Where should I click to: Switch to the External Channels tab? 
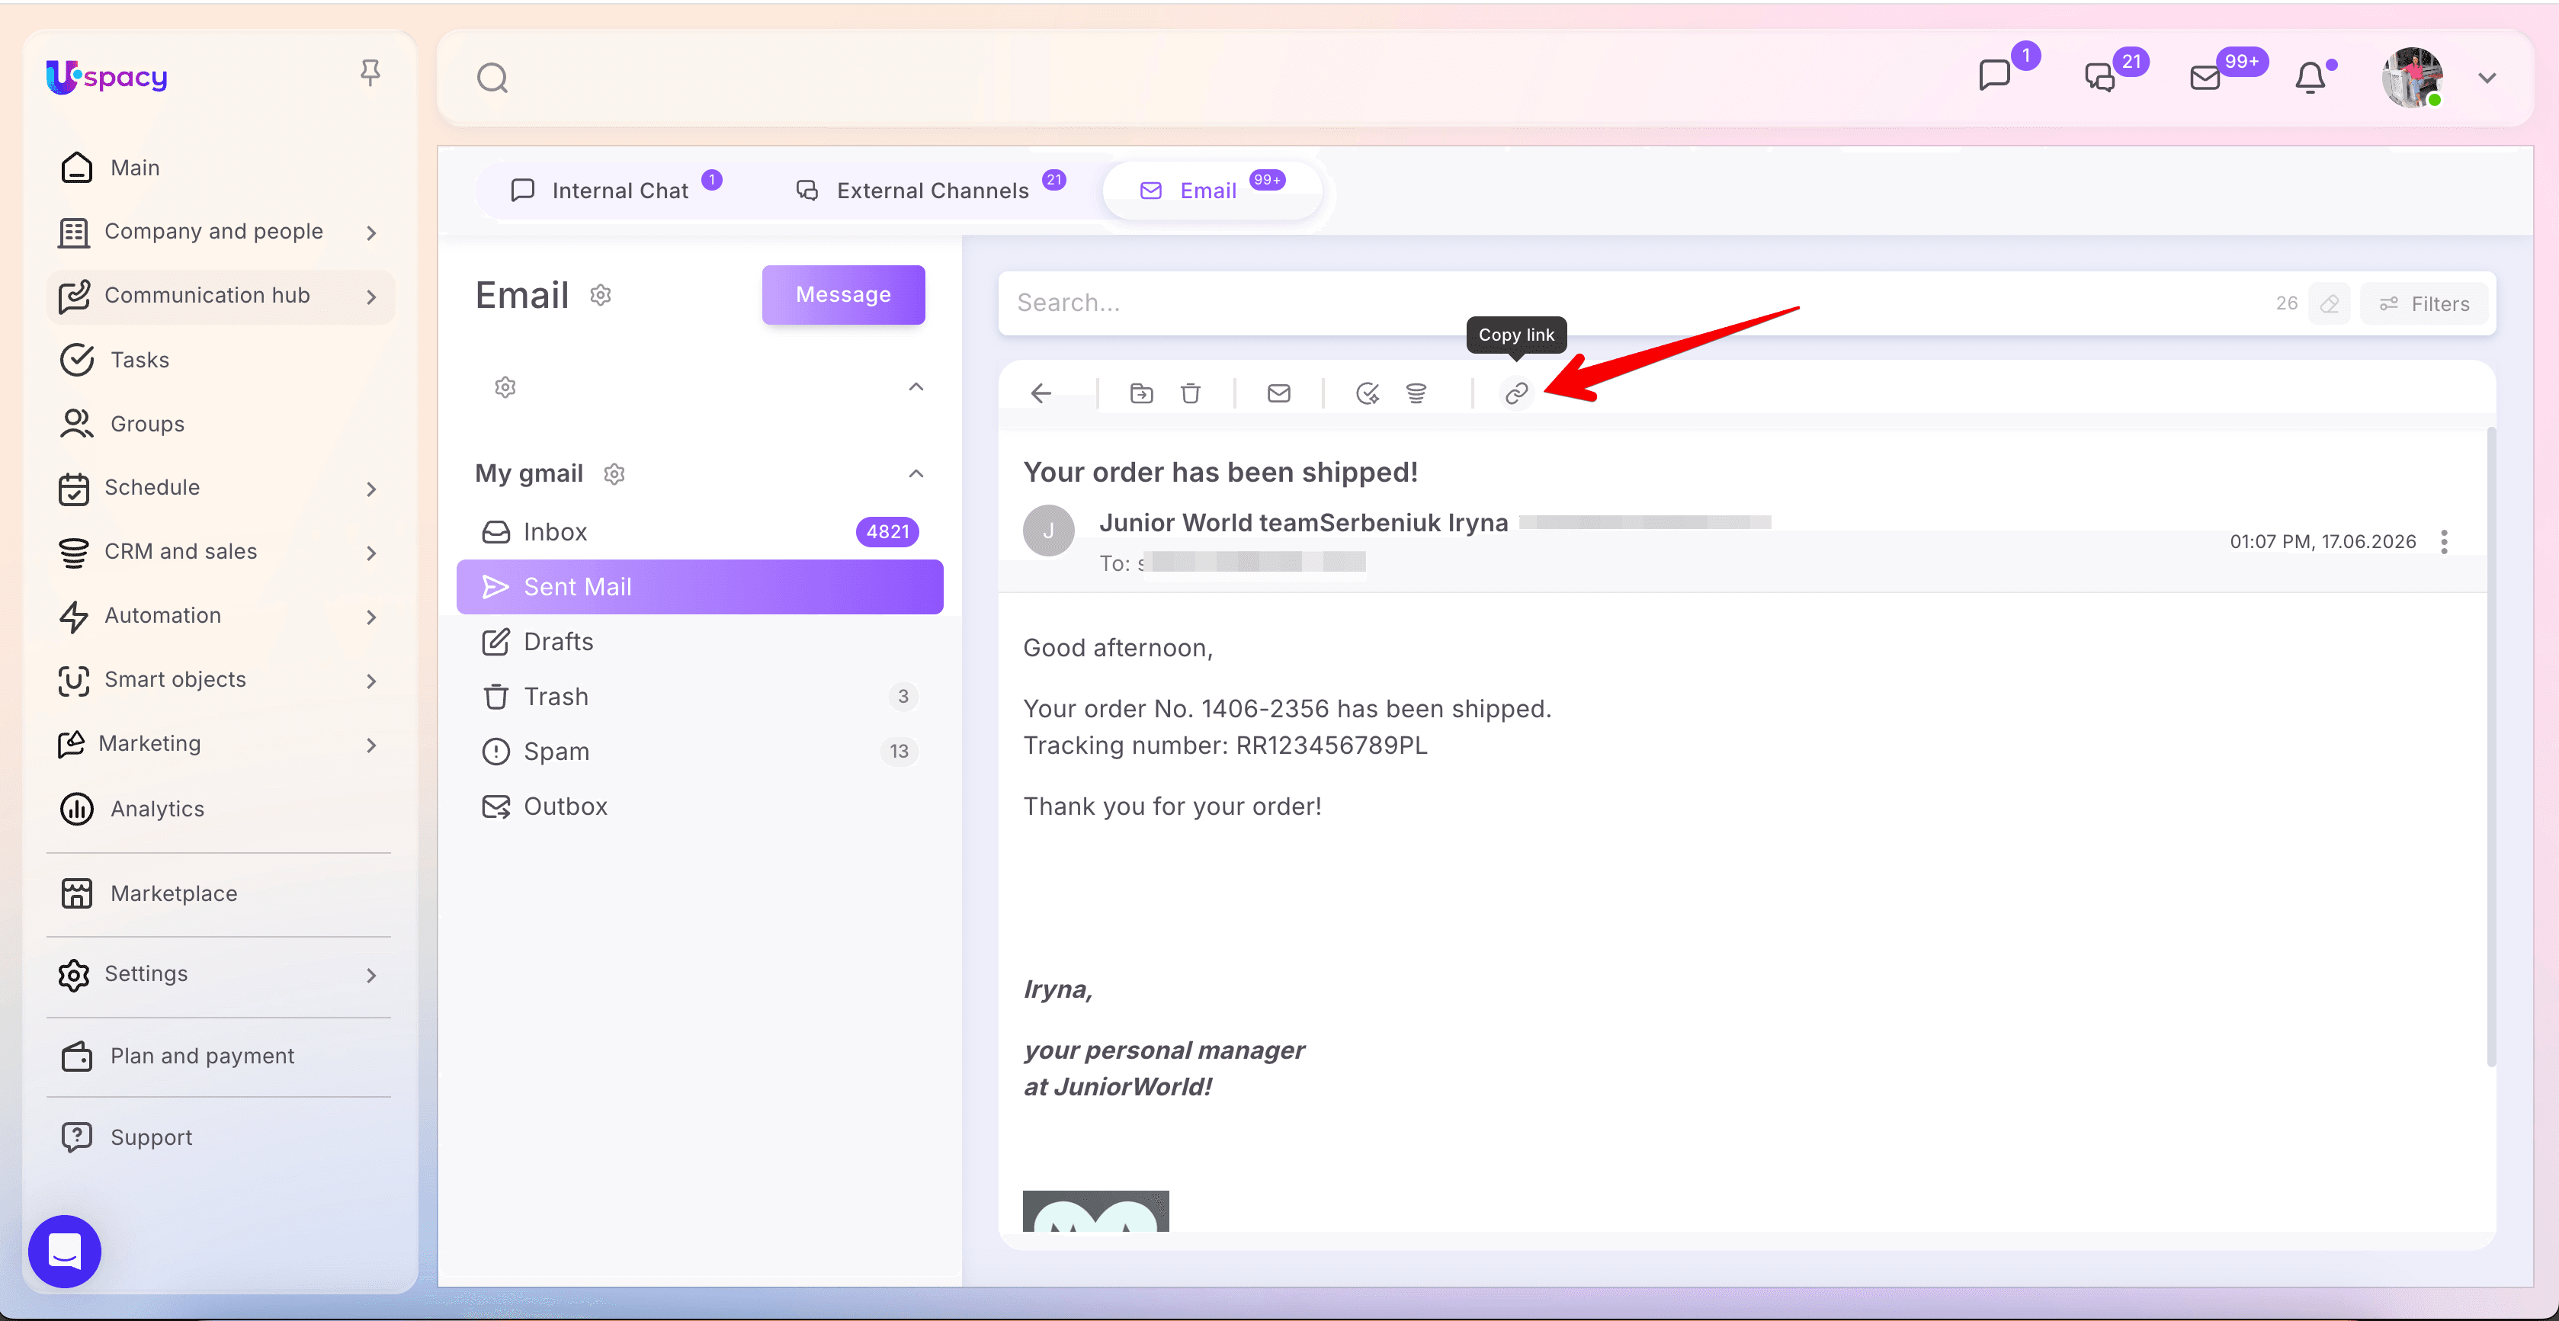click(x=931, y=190)
